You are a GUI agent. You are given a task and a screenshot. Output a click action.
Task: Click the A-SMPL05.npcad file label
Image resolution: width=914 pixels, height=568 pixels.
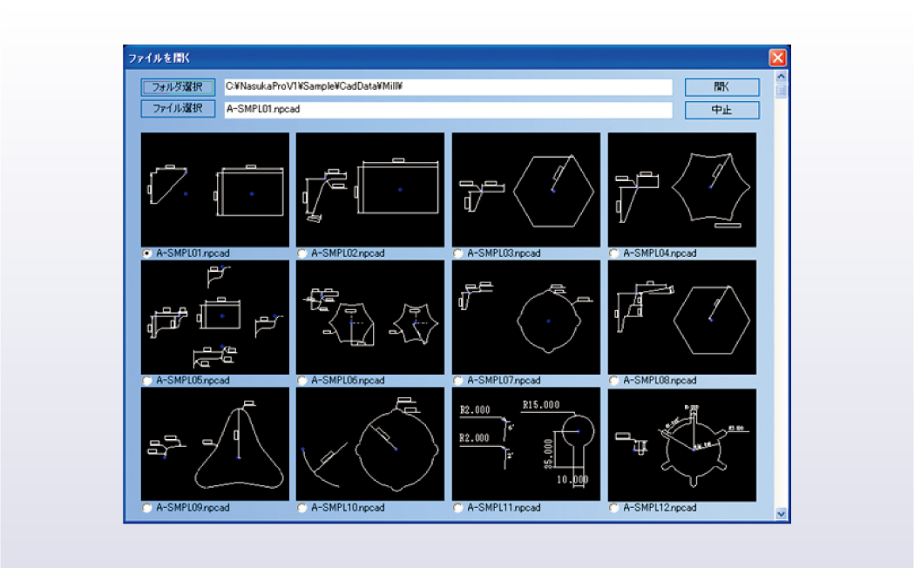[x=193, y=381]
